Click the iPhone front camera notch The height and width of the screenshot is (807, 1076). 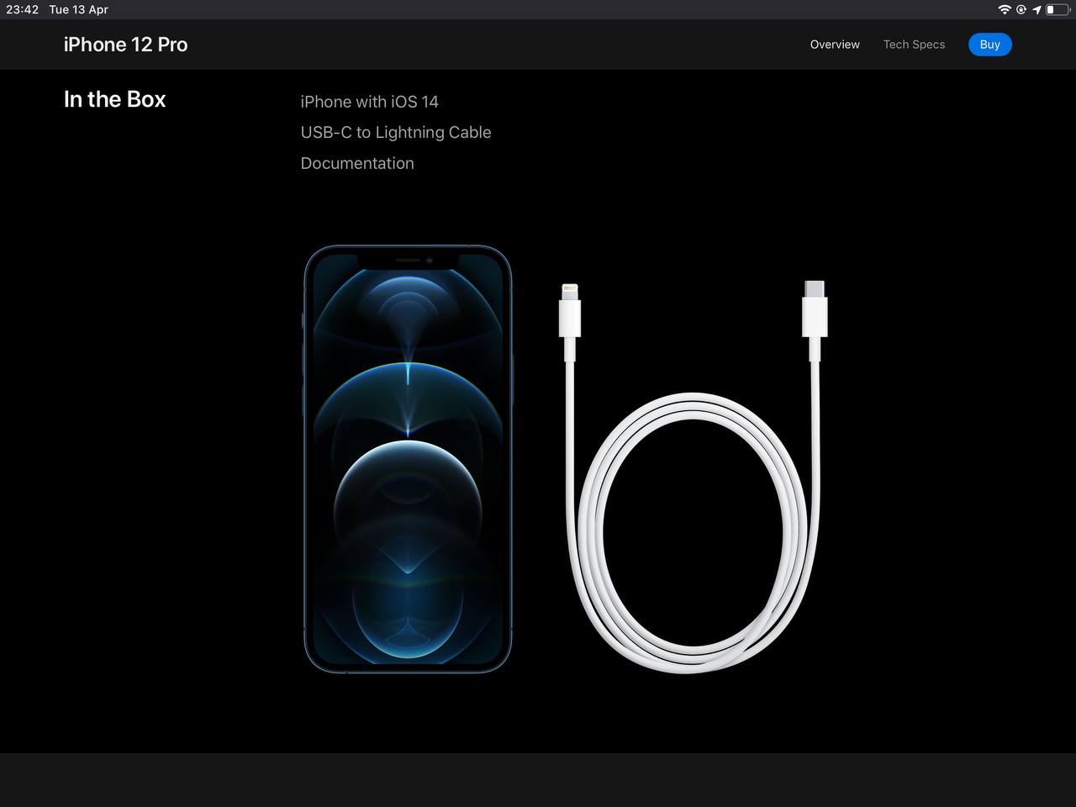tap(408, 261)
